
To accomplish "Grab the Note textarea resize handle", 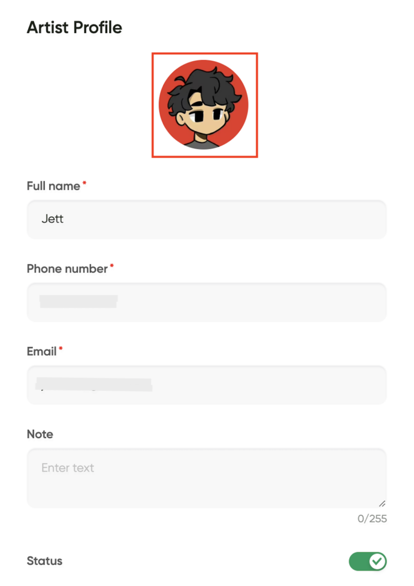I will [382, 504].
